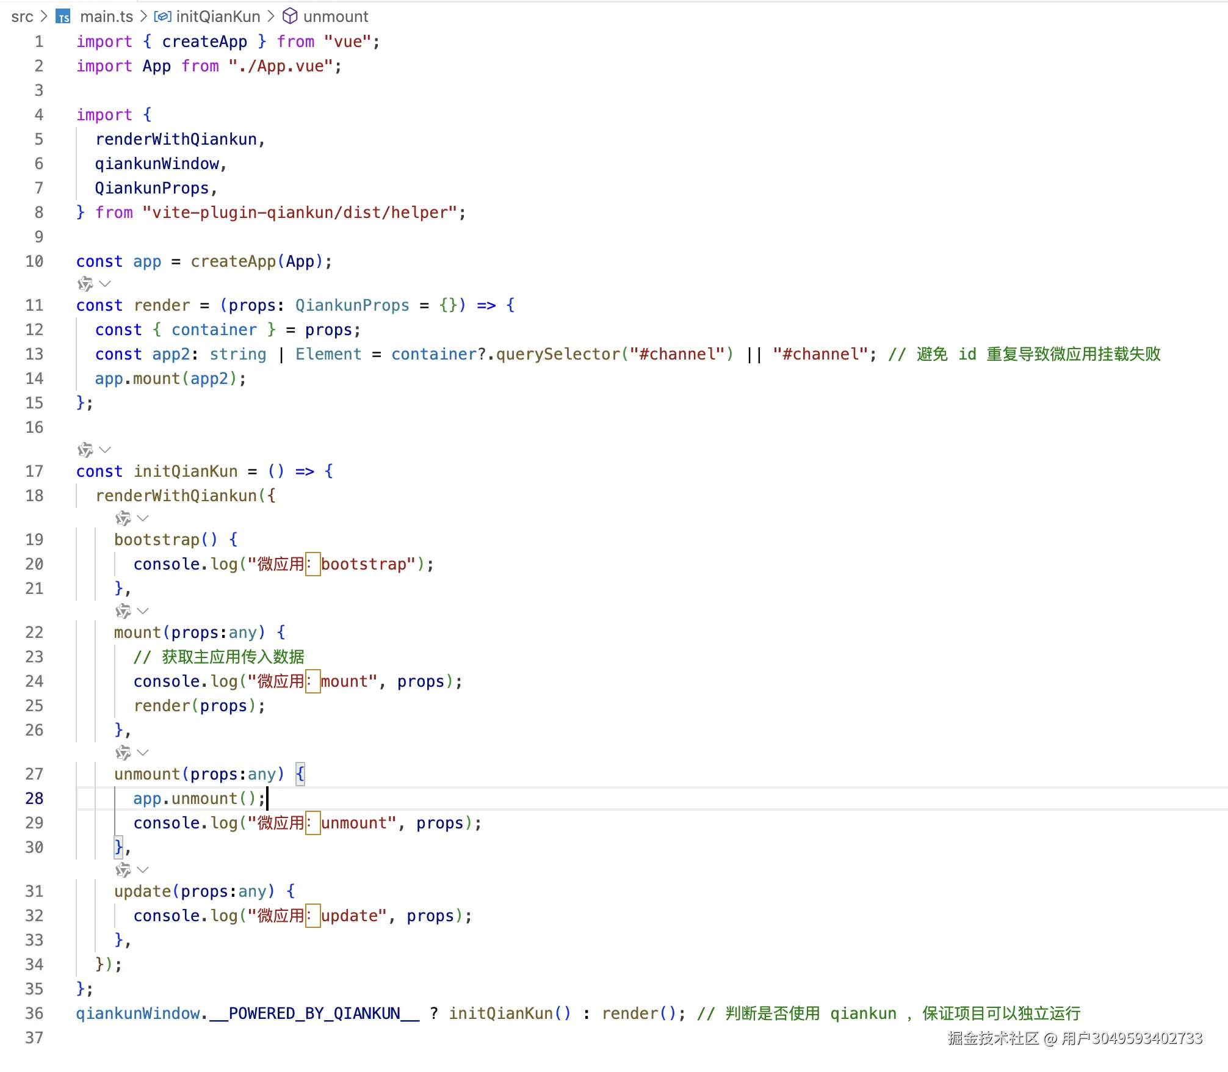Place cursor on app.unmount() at line 28
Image resolution: width=1228 pixels, height=1072 pixels.
pyautogui.click(x=197, y=798)
